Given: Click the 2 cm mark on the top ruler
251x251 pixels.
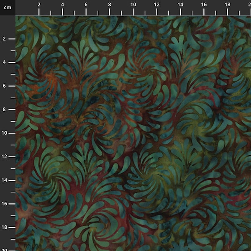Looking at the screenshot, I should [39, 5].
